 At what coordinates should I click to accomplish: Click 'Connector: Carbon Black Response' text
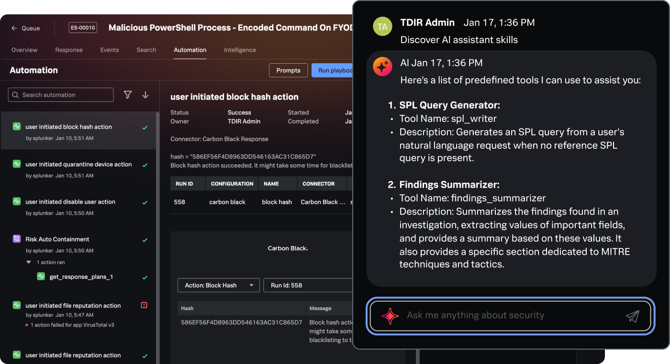pos(219,139)
